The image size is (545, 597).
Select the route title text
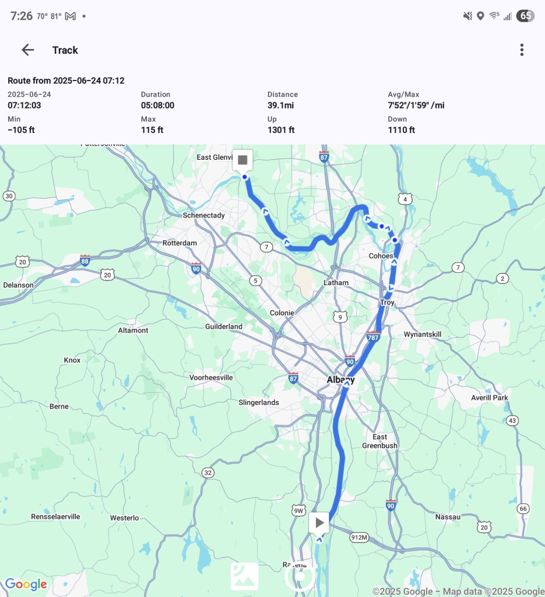coord(66,80)
